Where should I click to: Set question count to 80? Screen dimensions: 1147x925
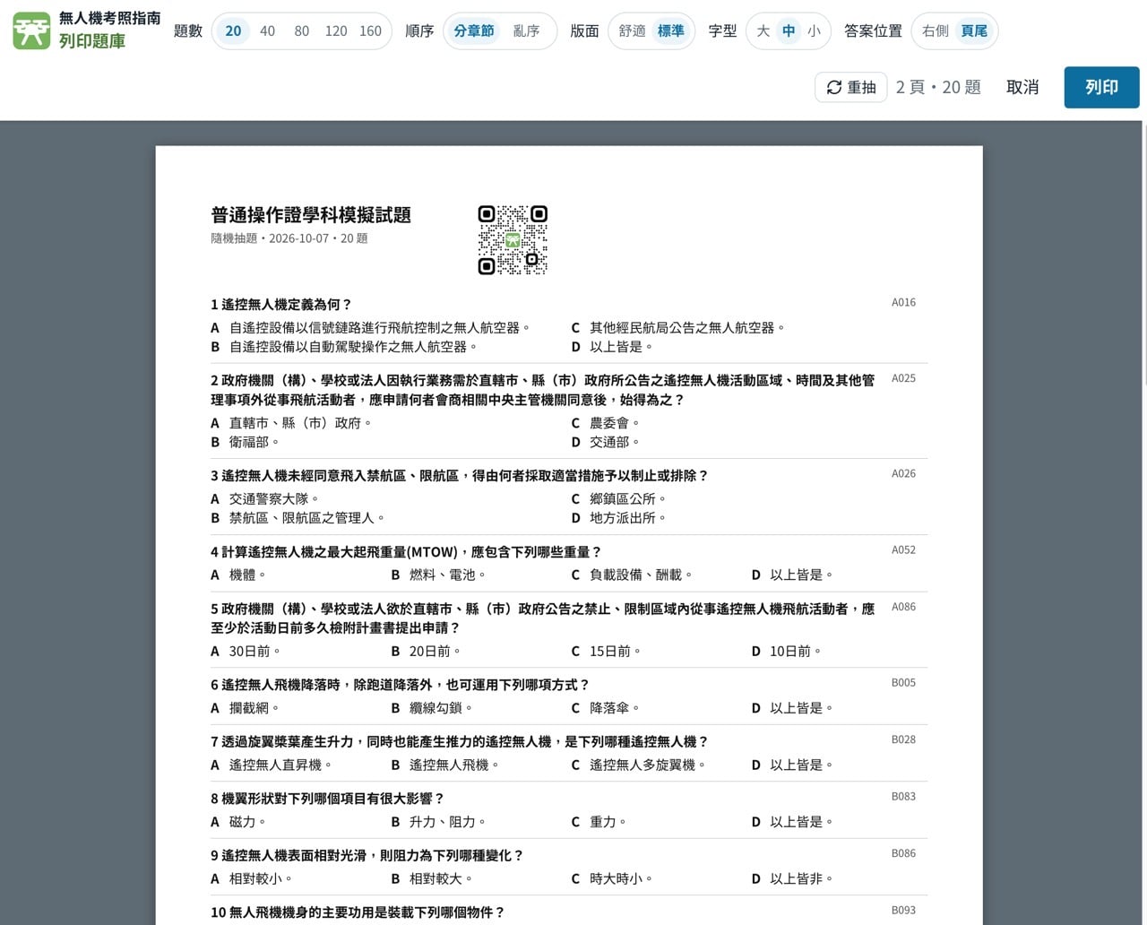[x=302, y=30]
